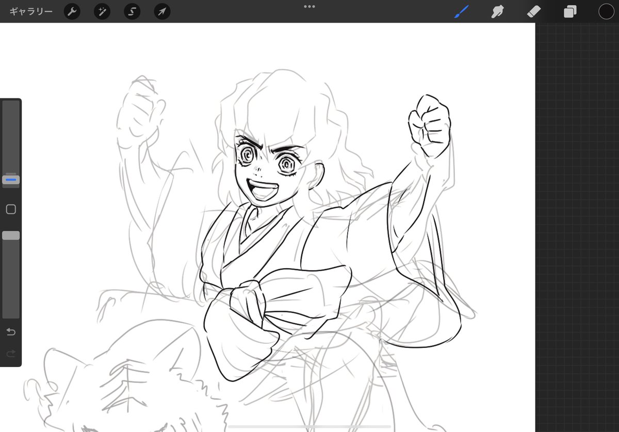619x432 pixels.
Task: Select the Eraser tool
Action: [534, 11]
